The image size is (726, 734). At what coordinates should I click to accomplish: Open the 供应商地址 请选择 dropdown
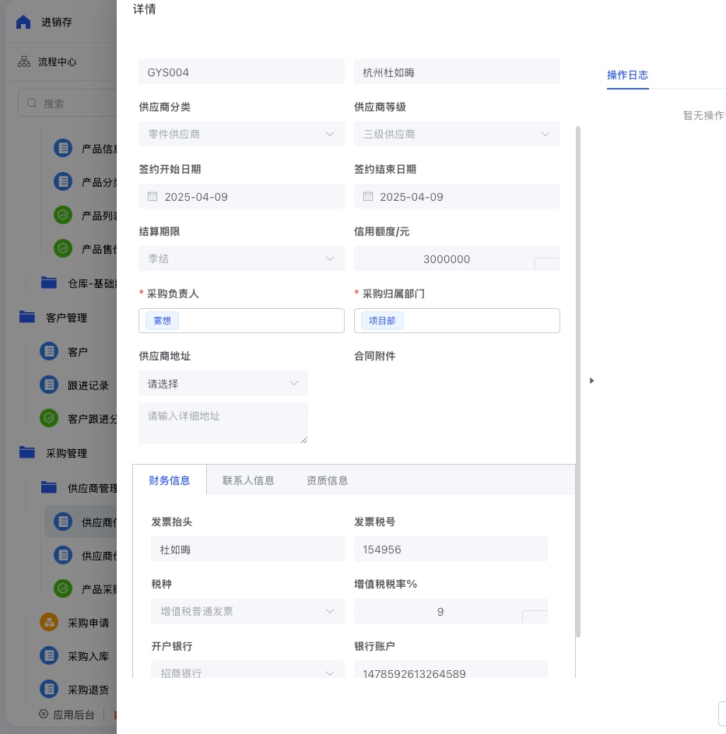pos(223,383)
